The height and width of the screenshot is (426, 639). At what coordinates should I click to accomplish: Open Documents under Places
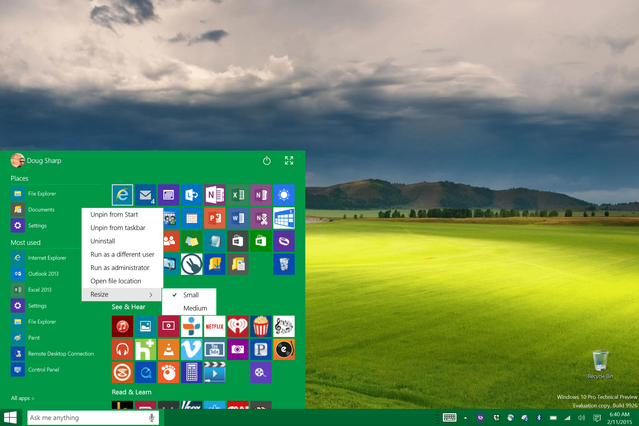(x=46, y=209)
